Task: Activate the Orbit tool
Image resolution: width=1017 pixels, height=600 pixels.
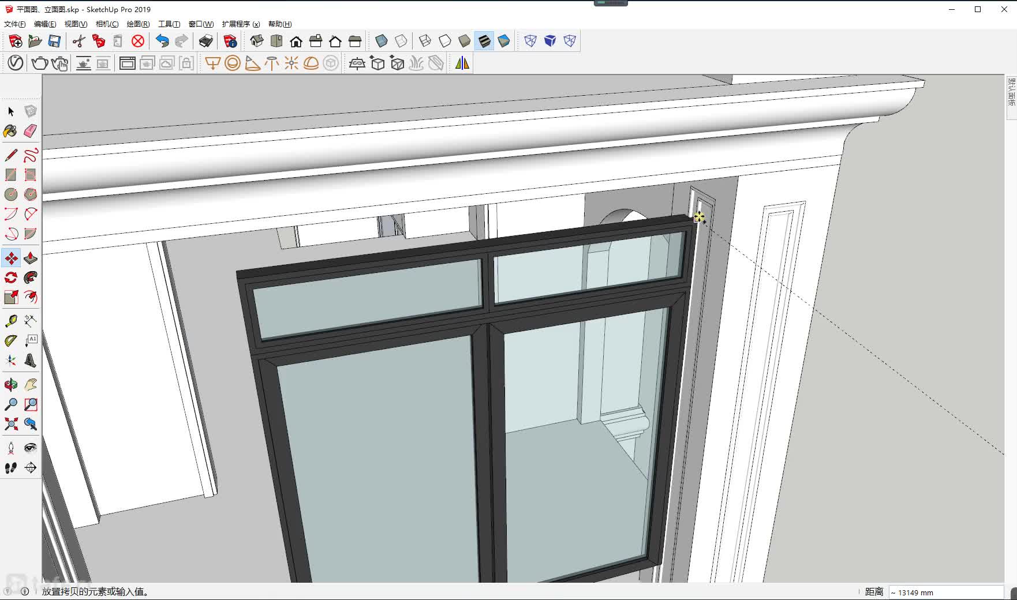Action: [x=11, y=385]
